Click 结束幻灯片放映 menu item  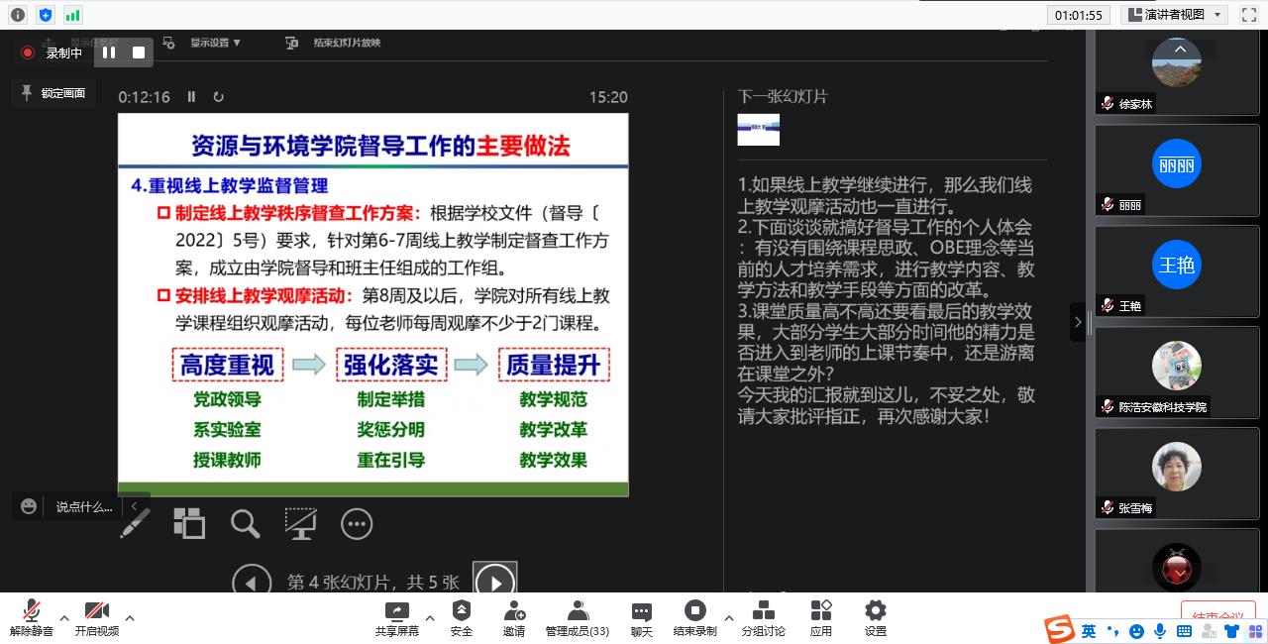click(346, 43)
